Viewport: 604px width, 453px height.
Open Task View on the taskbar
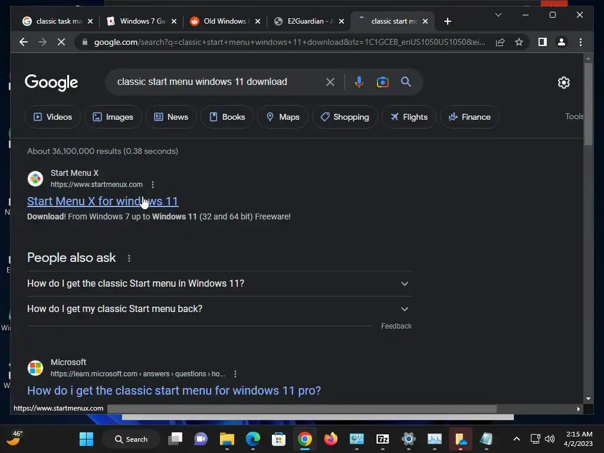pos(175,439)
